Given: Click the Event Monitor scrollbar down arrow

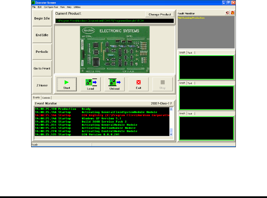Looking at the screenshot, I should 171,134.
